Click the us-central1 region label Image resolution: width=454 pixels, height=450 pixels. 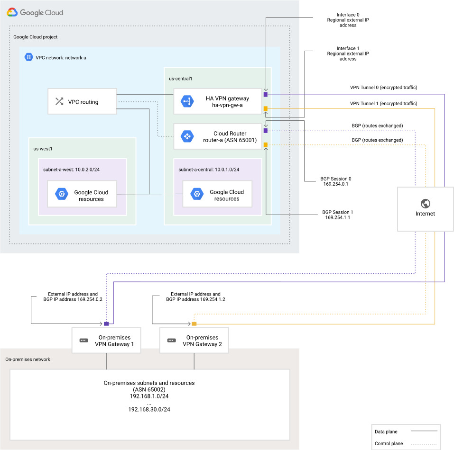(180, 78)
